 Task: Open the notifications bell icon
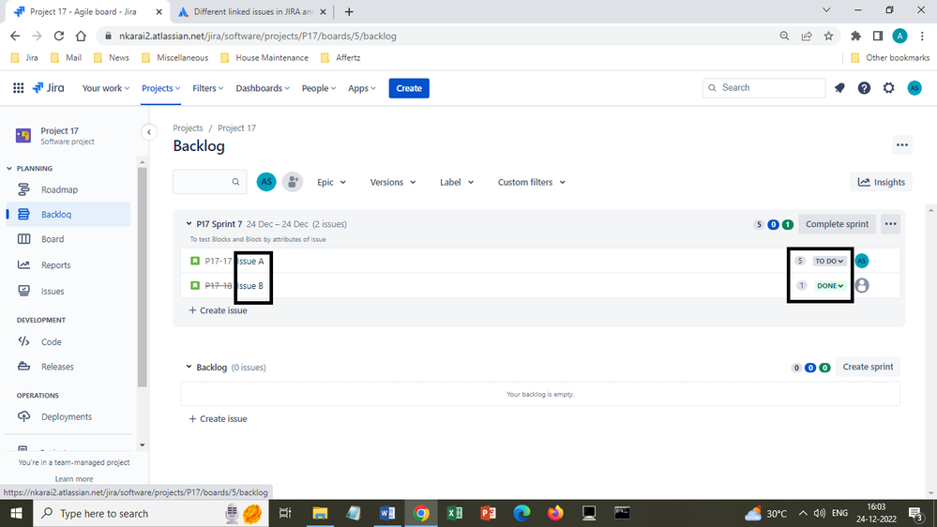pos(839,88)
